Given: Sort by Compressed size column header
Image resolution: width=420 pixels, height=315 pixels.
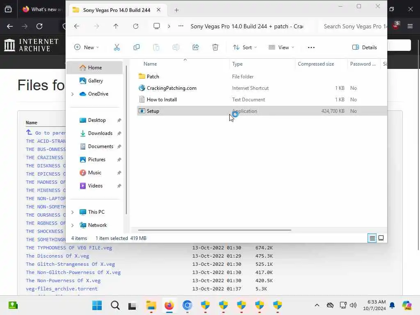Looking at the screenshot, I should click(x=321, y=64).
